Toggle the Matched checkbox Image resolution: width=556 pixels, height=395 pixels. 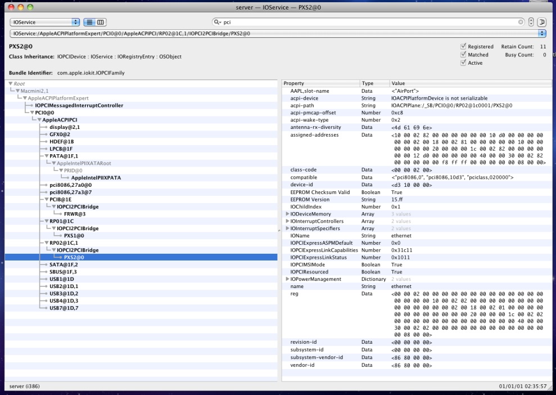tap(463, 55)
